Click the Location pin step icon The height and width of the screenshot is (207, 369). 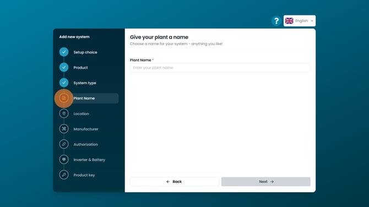(x=64, y=113)
